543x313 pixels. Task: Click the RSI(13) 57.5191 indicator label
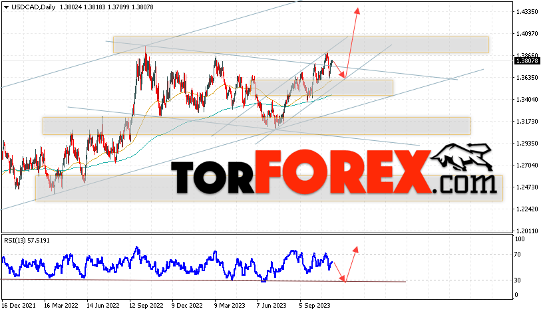(27, 240)
